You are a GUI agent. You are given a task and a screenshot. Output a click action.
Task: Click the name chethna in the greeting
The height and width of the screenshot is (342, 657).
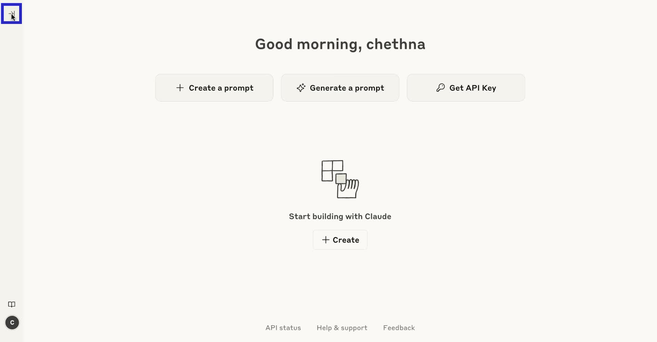coord(396,44)
